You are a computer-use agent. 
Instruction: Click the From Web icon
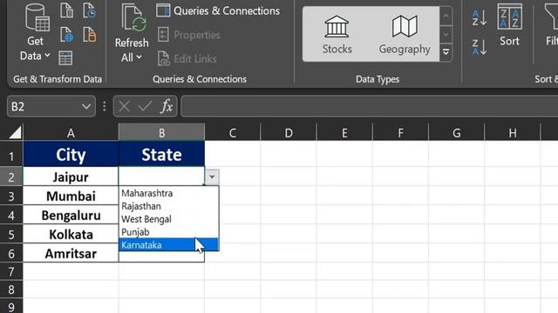pos(66,35)
